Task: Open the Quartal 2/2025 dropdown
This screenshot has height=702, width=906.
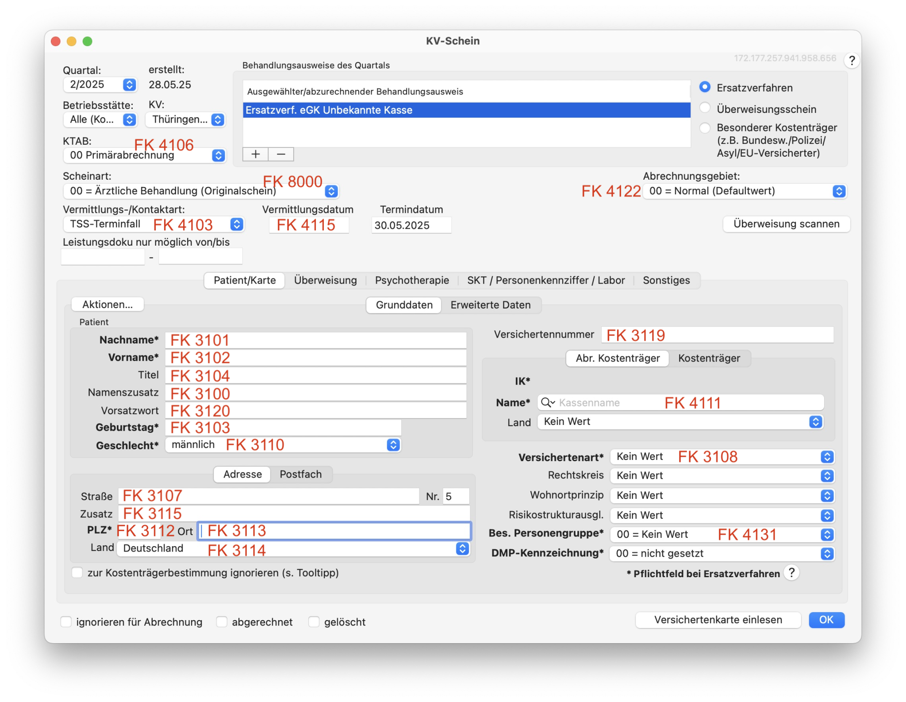Action: (x=100, y=84)
